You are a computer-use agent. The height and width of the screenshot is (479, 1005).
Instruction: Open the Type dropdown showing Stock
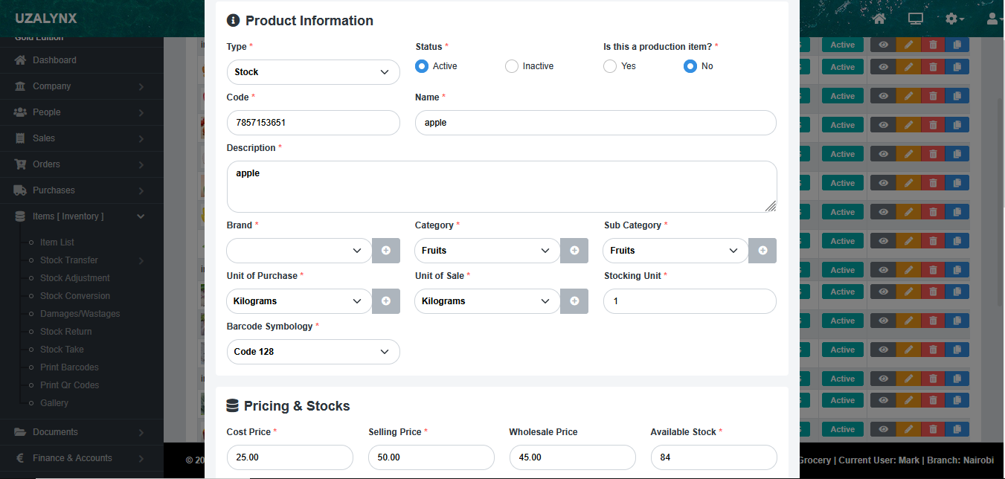click(x=312, y=72)
